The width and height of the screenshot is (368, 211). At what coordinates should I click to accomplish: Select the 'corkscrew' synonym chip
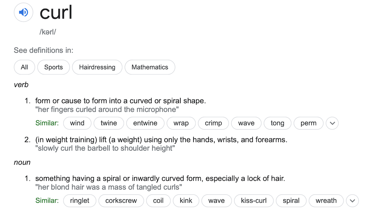pyautogui.click(x=121, y=201)
